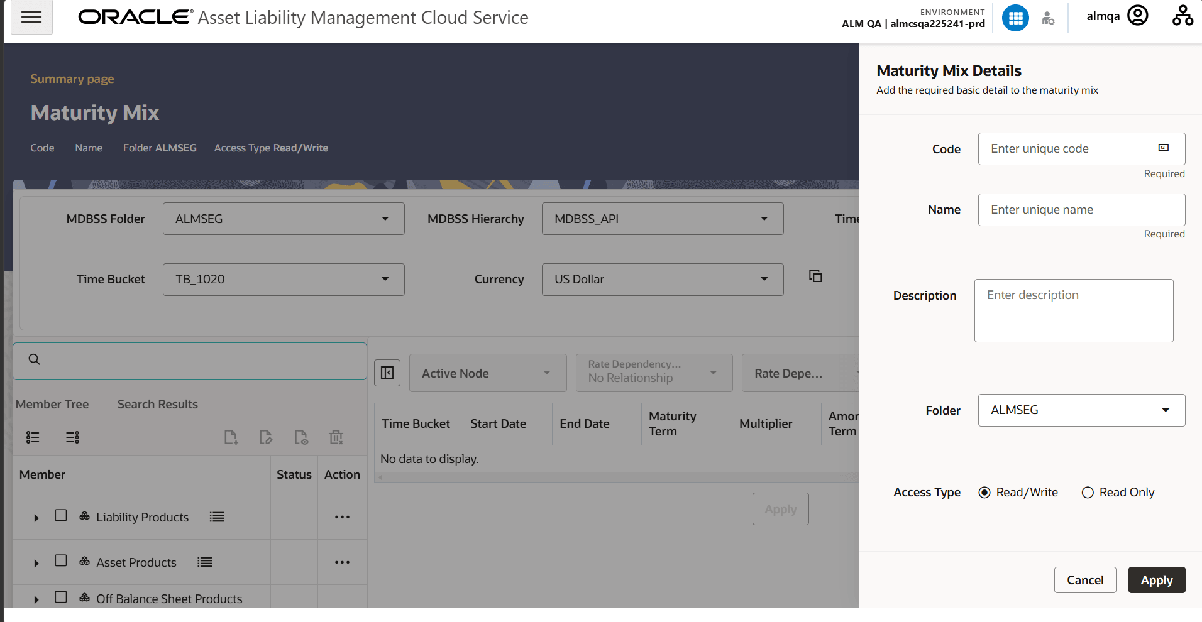Expand the Off Balance Sheet Products node

(36, 599)
